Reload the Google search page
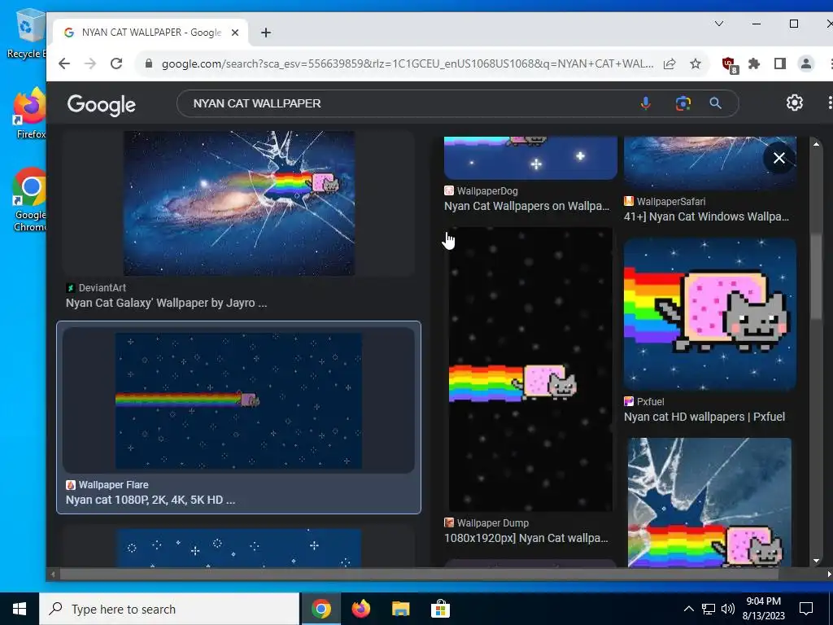The height and width of the screenshot is (625, 833). [116, 63]
